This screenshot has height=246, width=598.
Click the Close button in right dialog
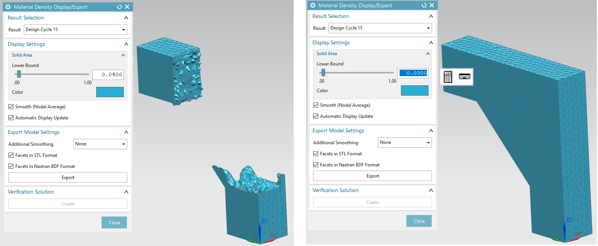[x=419, y=221]
